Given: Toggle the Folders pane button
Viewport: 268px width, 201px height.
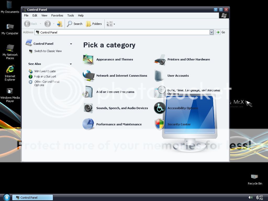Looking at the screenshot, I should (94, 24).
